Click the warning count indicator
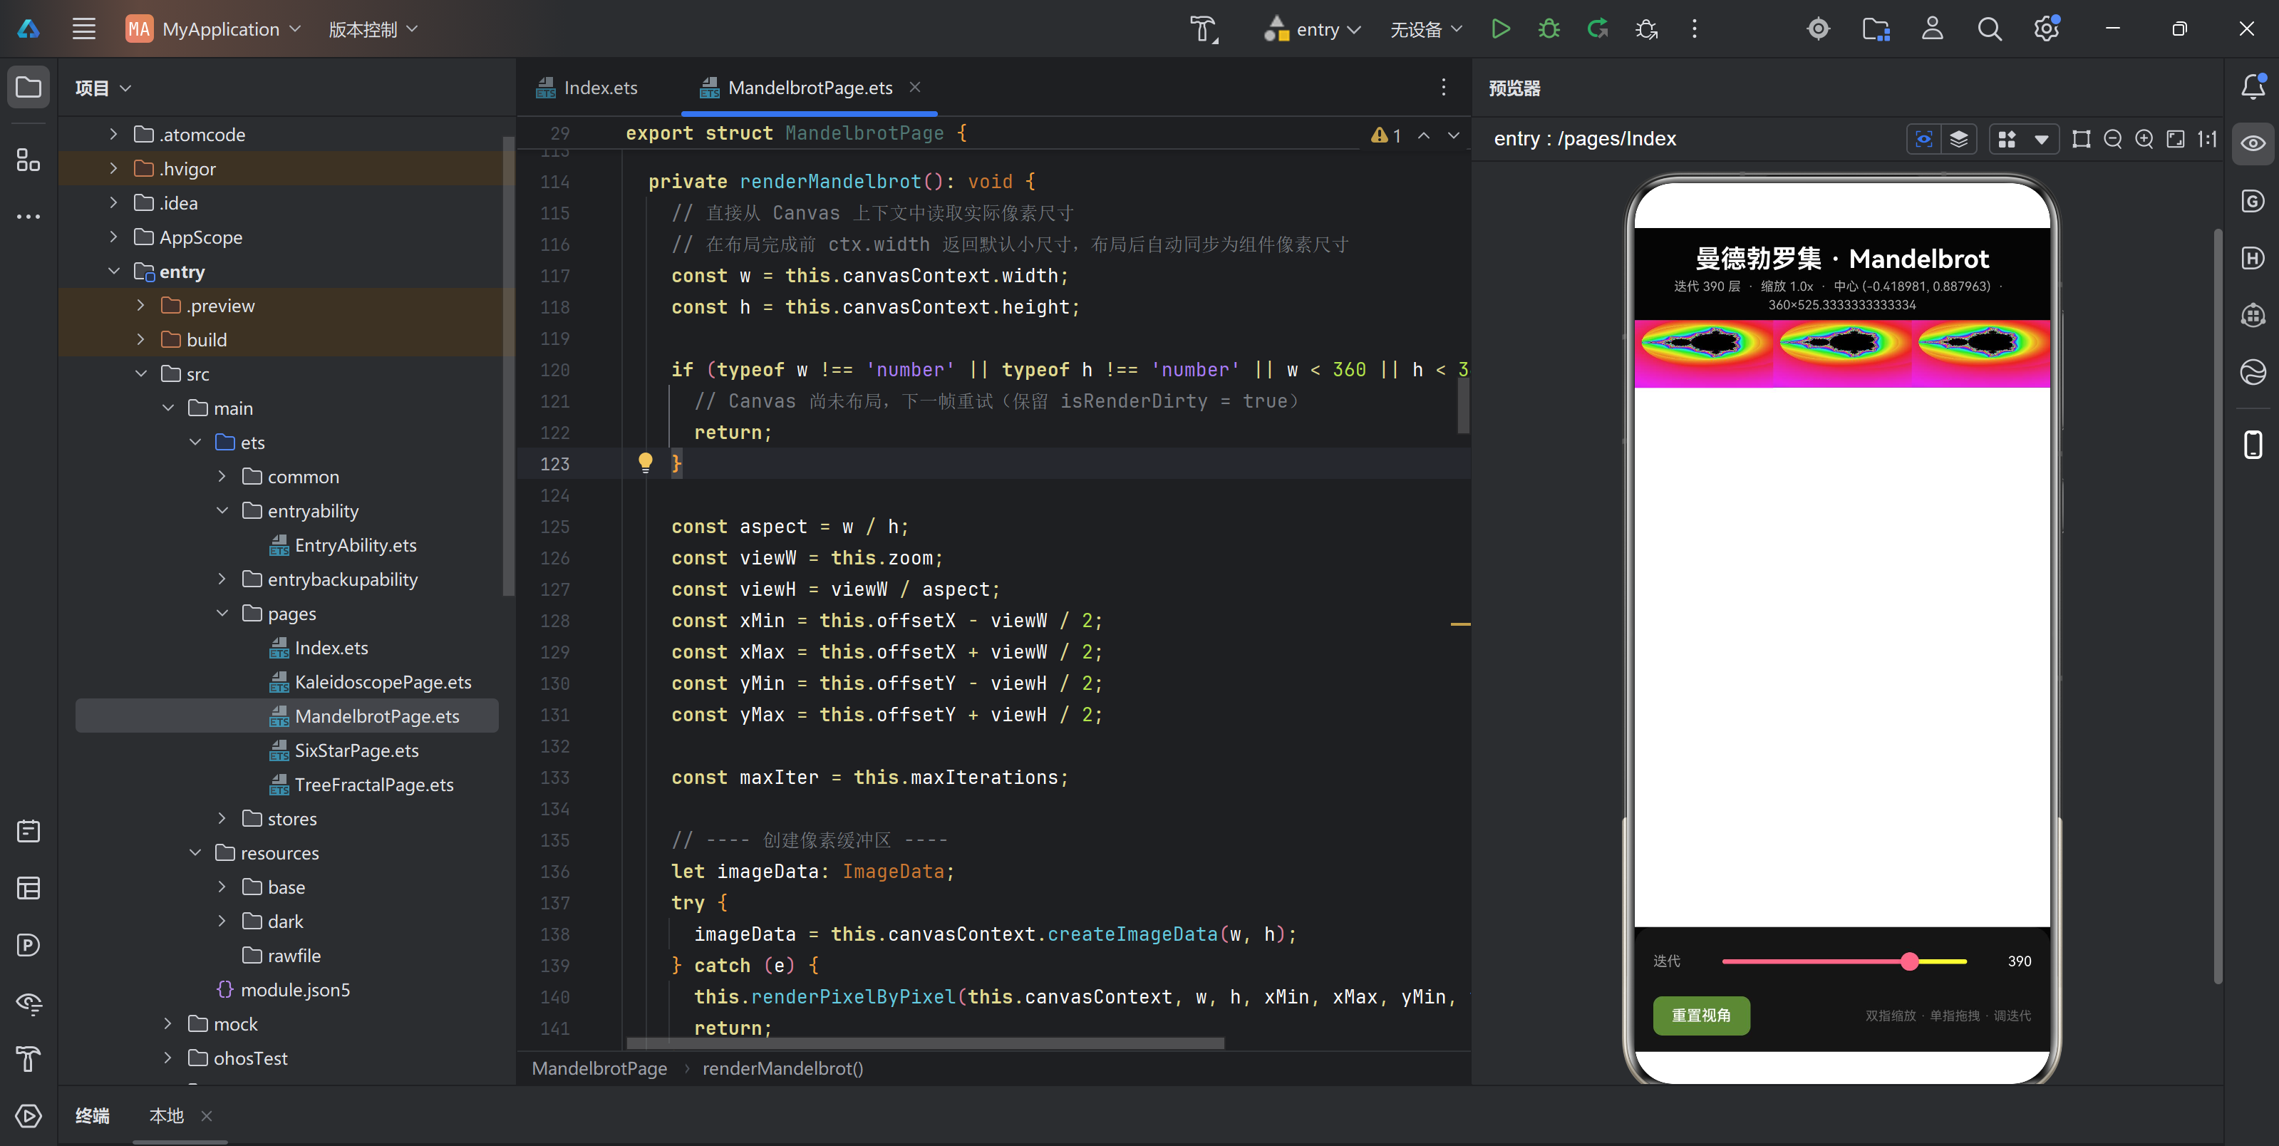 click(1386, 135)
